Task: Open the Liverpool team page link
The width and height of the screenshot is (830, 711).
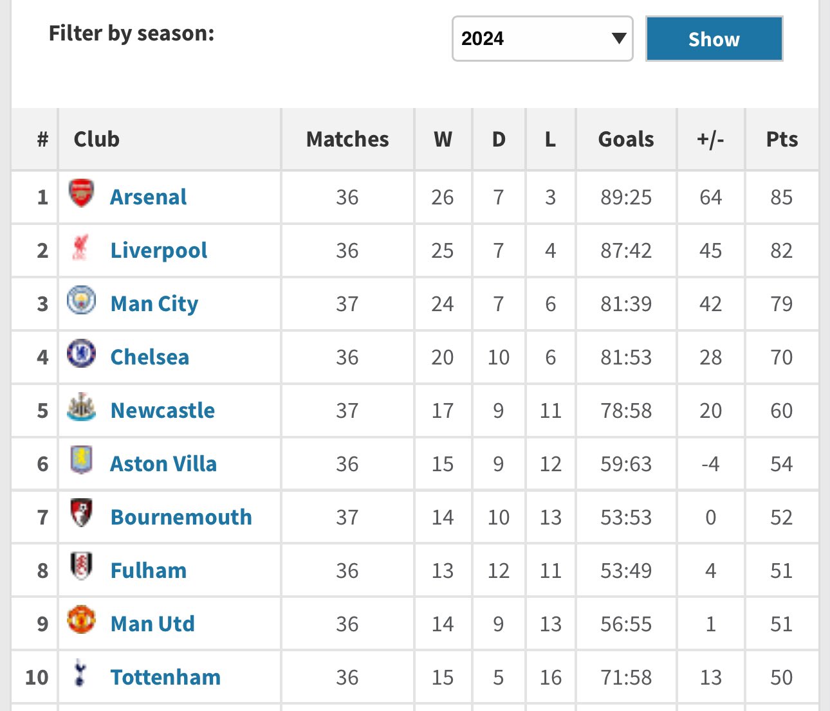Action: pos(159,250)
